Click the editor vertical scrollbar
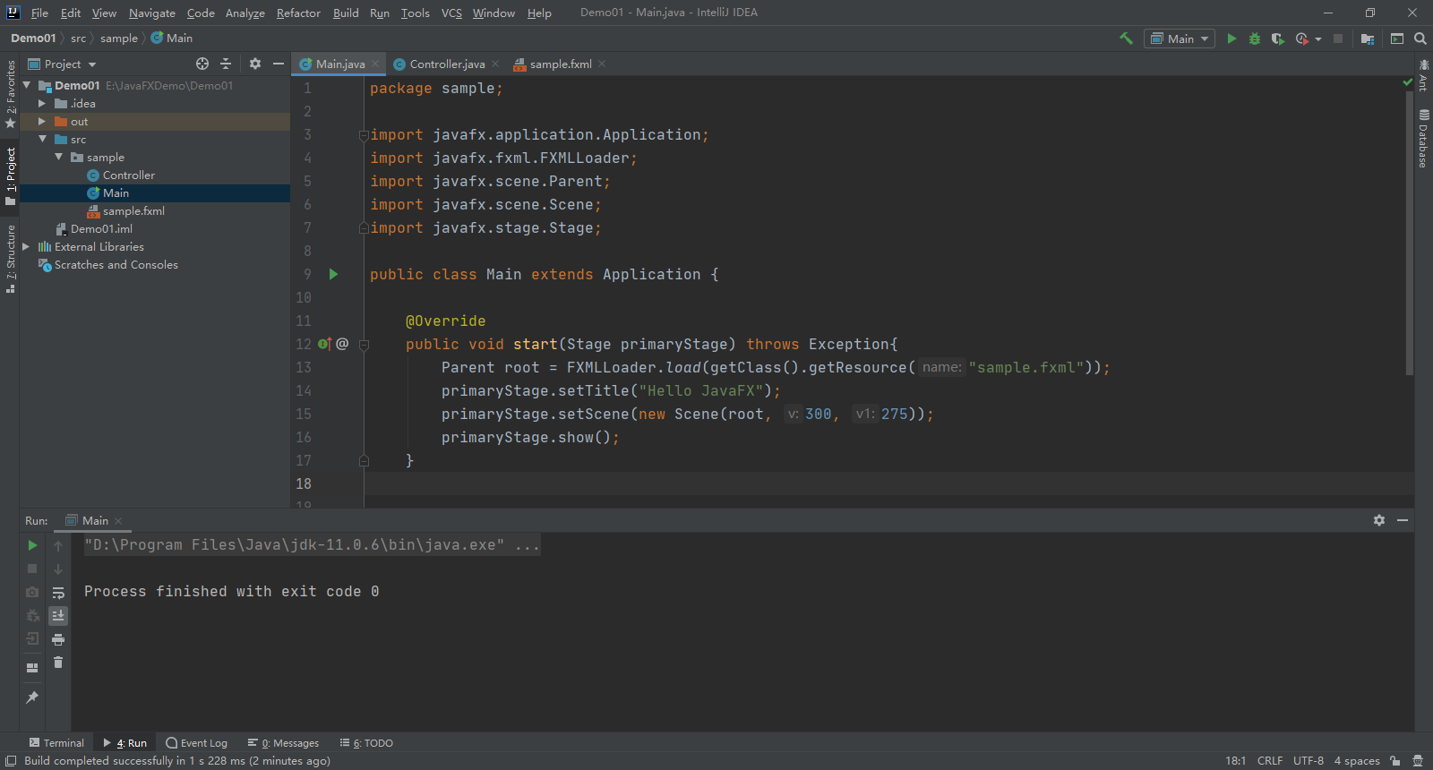The height and width of the screenshot is (770, 1433). pos(1409,233)
